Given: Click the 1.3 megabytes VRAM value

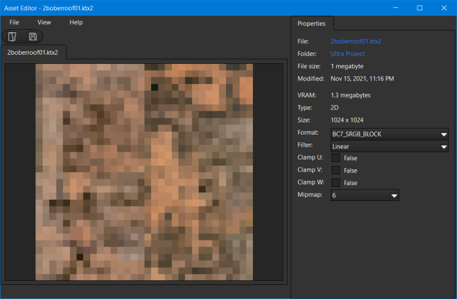Looking at the screenshot, I should [x=350, y=95].
